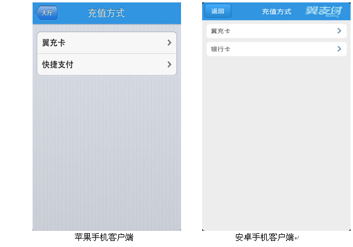Click the blue chevron beside 银行卡
353x247 pixels.
[339, 49]
